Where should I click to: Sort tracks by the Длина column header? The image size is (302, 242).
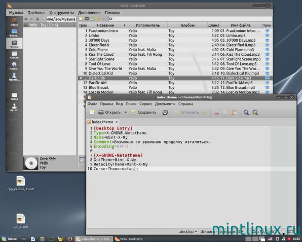point(213,25)
